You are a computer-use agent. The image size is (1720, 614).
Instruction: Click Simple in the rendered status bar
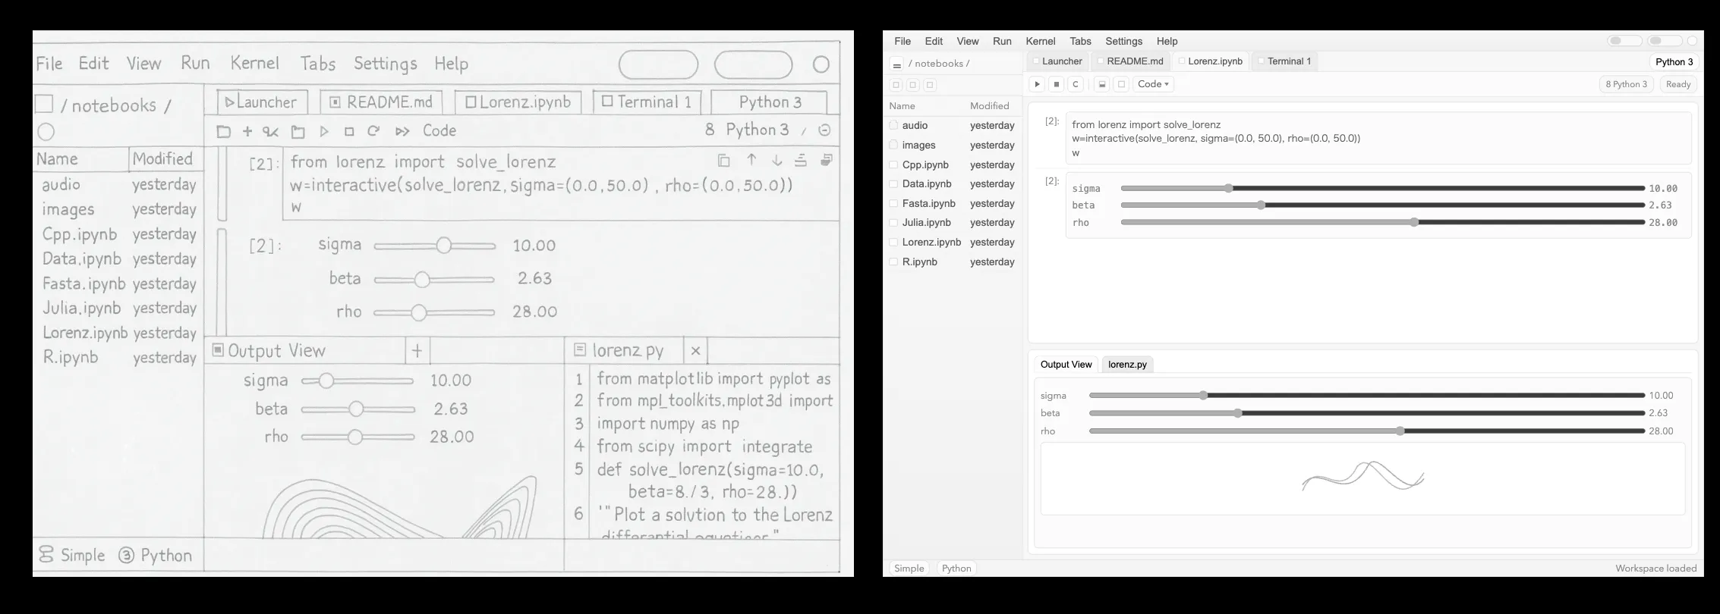click(x=909, y=569)
